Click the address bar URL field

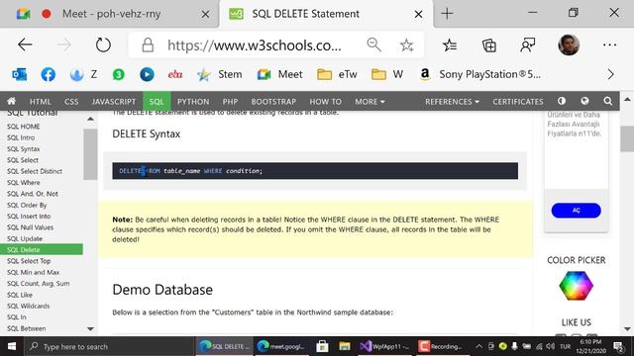click(x=254, y=45)
